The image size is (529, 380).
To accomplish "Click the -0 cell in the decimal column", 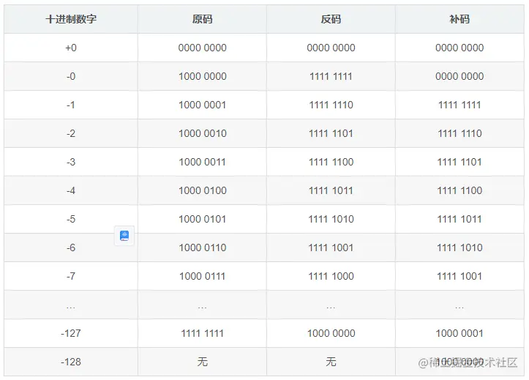I will tap(71, 76).
